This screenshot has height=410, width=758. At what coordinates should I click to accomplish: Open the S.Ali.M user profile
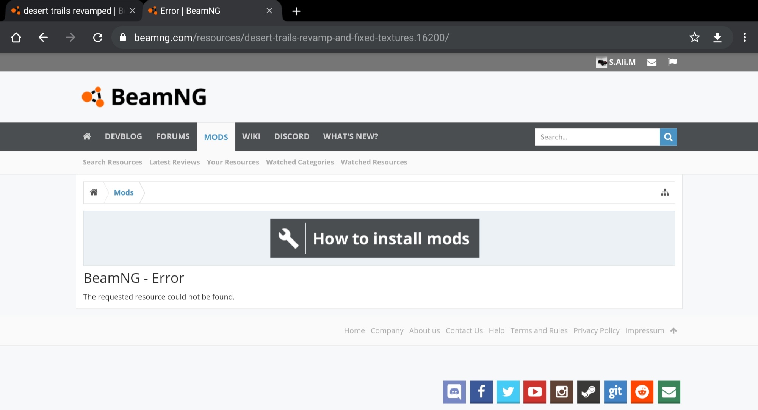tap(615, 62)
